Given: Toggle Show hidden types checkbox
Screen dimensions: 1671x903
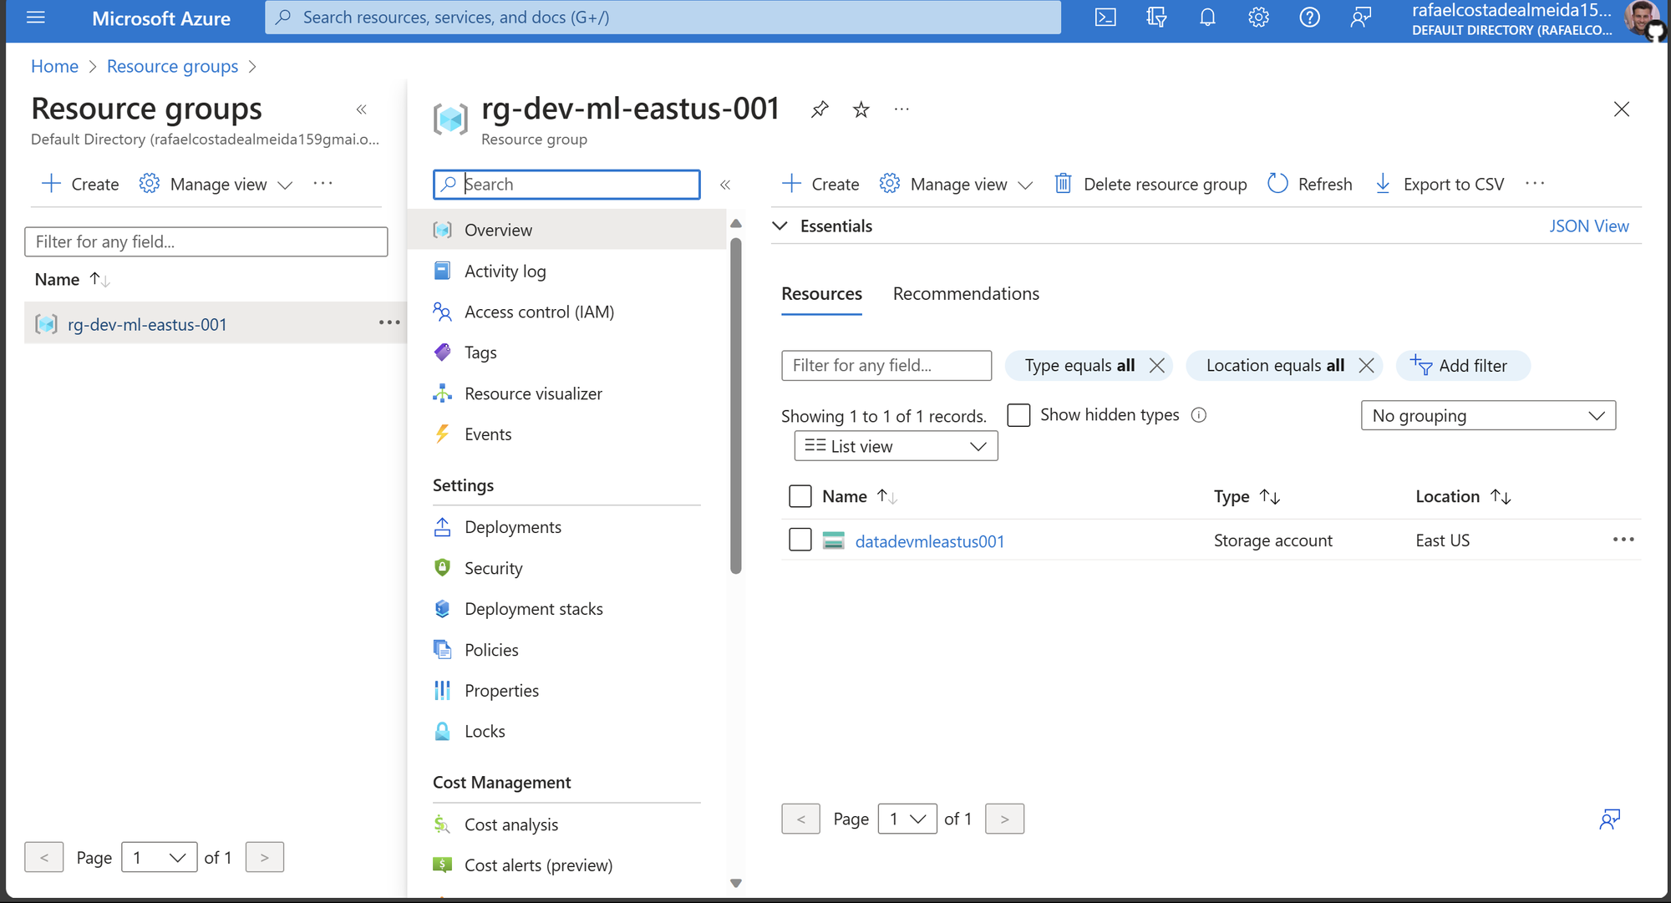Looking at the screenshot, I should [x=1018, y=415].
